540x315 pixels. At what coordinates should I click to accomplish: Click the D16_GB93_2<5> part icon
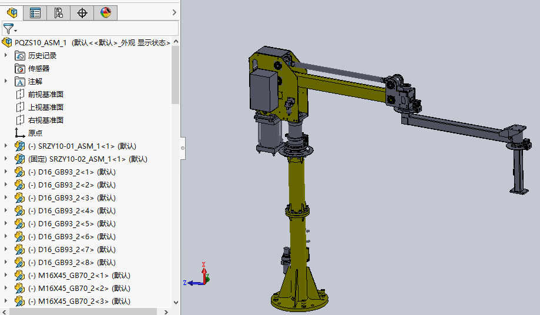click(x=20, y=223)
